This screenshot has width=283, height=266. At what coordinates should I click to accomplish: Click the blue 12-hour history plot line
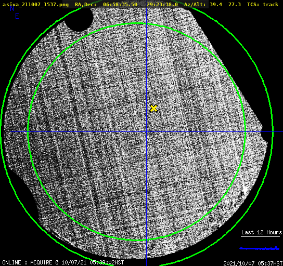[x=260, y=248]
